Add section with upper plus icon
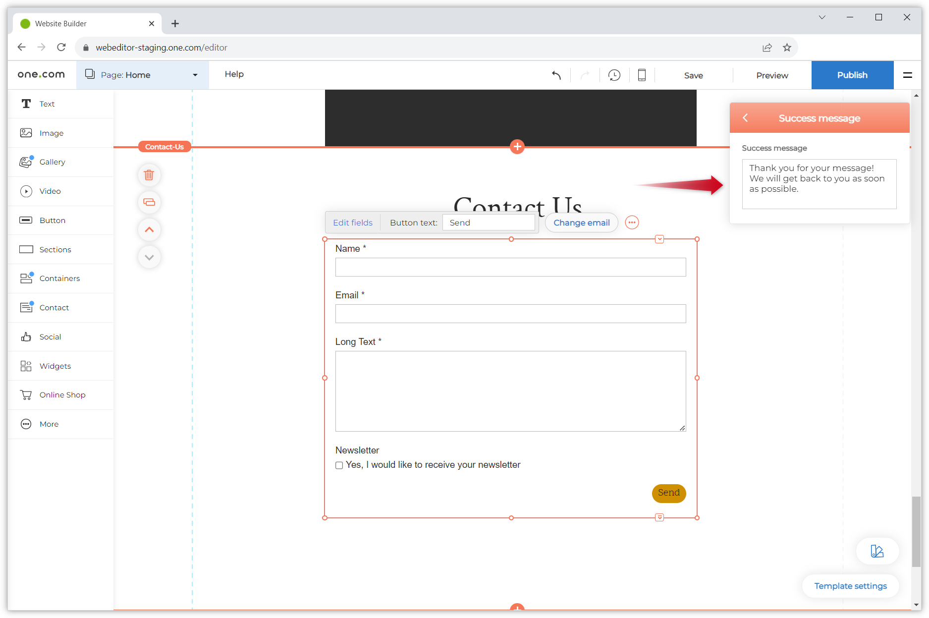This screenshot has width=929, height=618. [517, 147]
